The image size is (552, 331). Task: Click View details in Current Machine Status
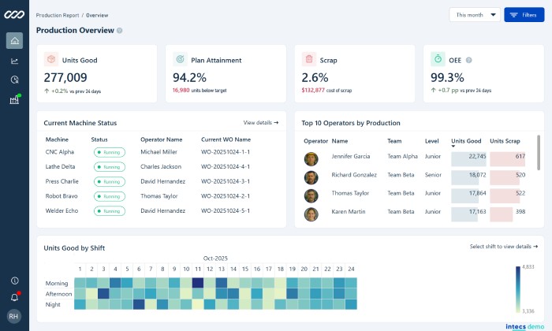260,123
